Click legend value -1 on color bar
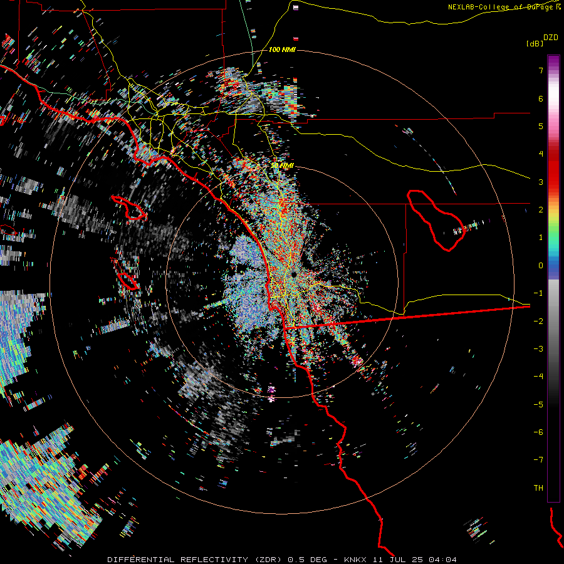564x564 pixels. [x=538, y=293]
